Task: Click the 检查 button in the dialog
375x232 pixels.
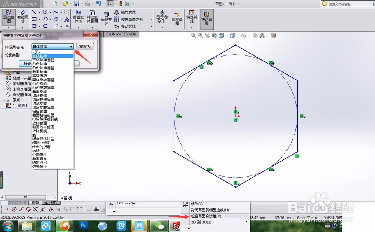Action: [x=25, y=64]
